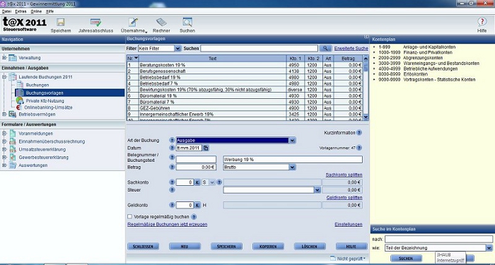Open Onlinebanking-Umsätze navigation item
The height and width of the screenshot is (265, 495).
(x=48, y=107)
